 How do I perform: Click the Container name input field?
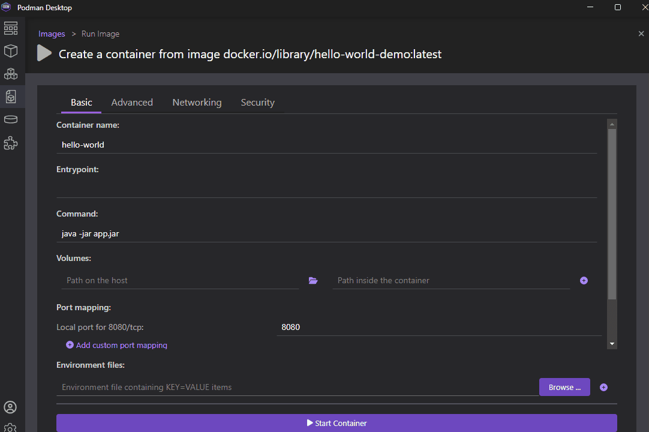click(326, 145)
